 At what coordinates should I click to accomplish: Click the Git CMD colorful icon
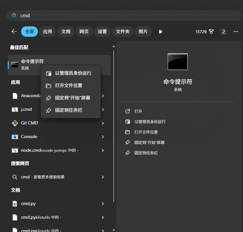point(15,123)
